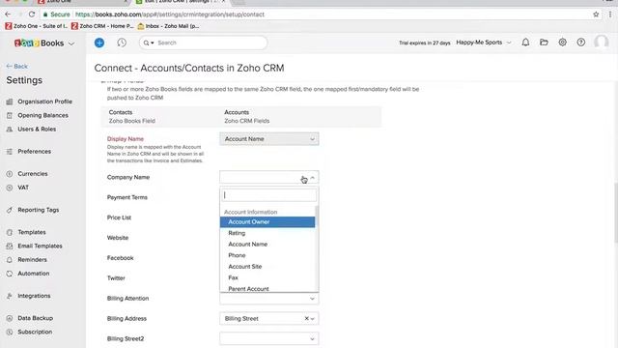
Task: Open the help question mark icon
Action: coord(581,43)
